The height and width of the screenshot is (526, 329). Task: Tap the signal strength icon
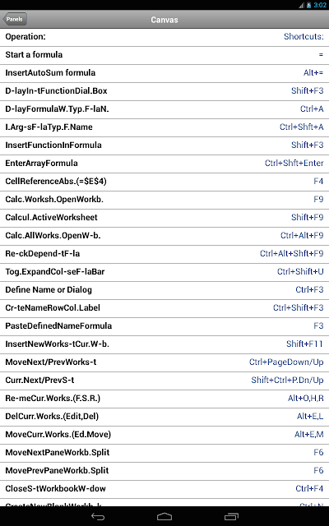(x=302, y=5)
